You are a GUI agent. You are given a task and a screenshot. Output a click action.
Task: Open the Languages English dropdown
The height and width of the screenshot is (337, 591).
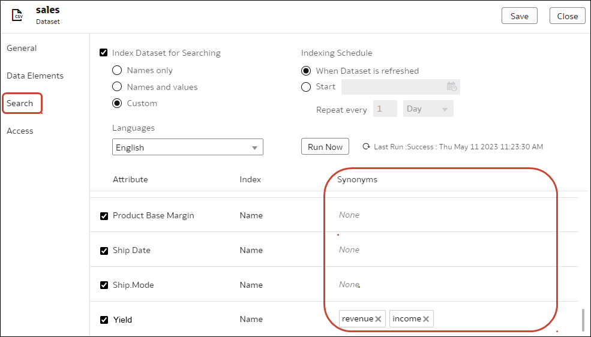point(188,148)
